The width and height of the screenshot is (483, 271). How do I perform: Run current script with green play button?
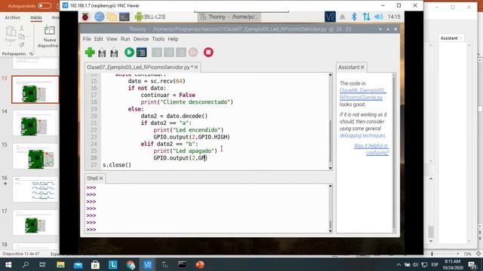(x=129, y=52)
